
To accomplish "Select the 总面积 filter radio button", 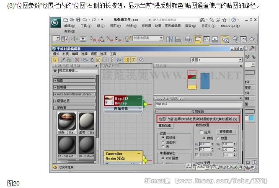I will [x=163, y=142].
